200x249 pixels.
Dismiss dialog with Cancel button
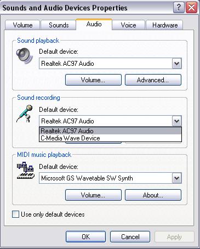[x=130, y=237]
